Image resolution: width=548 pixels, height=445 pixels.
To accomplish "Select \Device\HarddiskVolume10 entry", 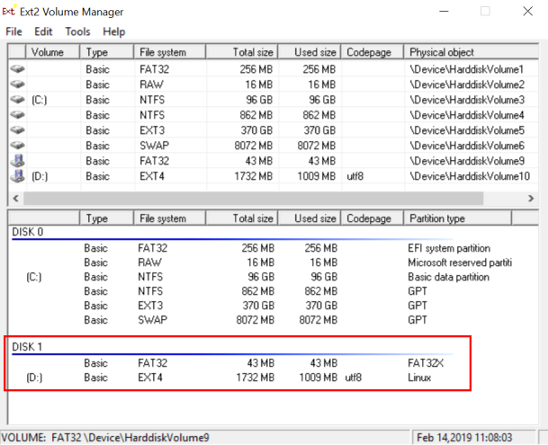I will pyautogui.click(x=470, y=176).
